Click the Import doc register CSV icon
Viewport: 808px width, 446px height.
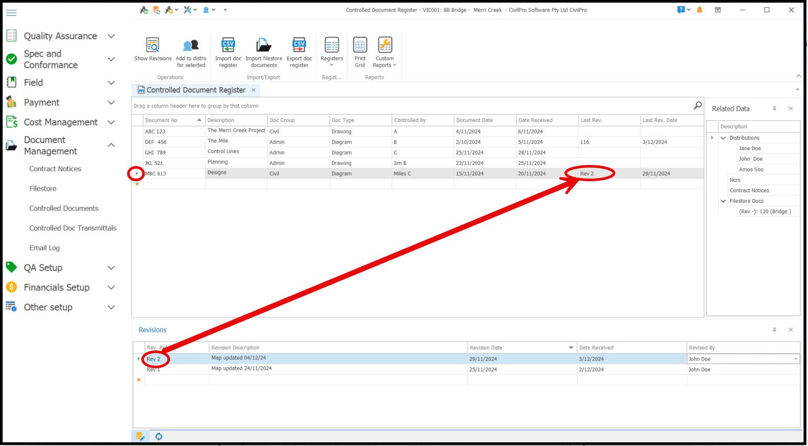(228, 46)
